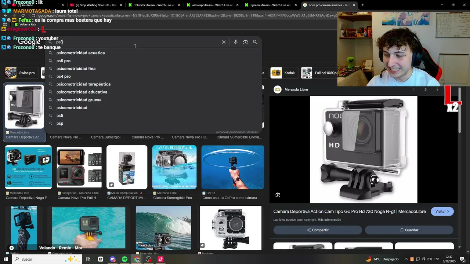Click Chrome icon in taskbar
The width and height of the screenshot is (470, 264).
(x=137, y=259)
